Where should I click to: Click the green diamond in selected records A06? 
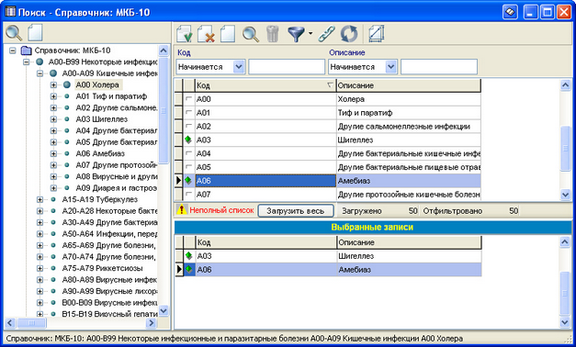click(189, 269)
